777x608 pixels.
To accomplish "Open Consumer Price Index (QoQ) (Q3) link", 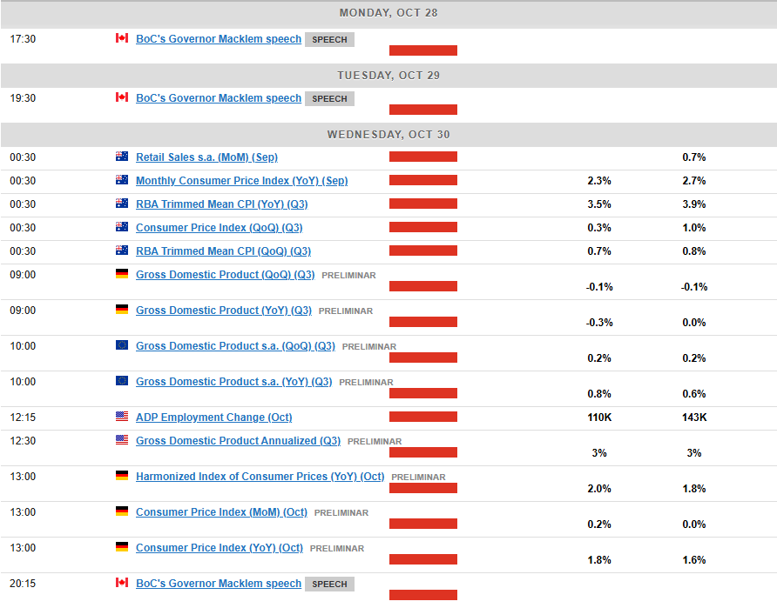I will point(219,228).
